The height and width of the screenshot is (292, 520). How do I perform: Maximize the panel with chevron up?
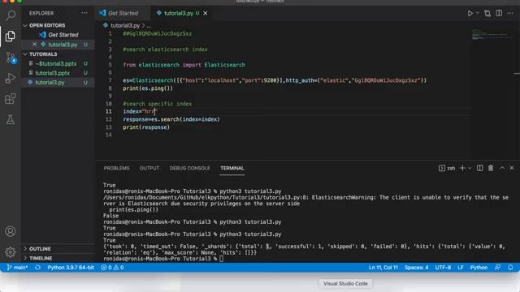click(502, 168)
